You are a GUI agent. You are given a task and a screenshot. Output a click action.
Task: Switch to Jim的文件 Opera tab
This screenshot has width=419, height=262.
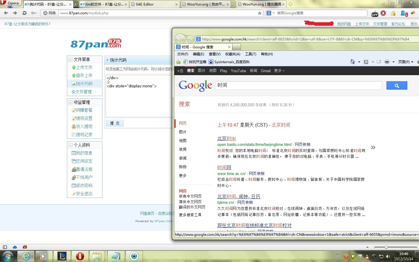(x=104, y=4)
